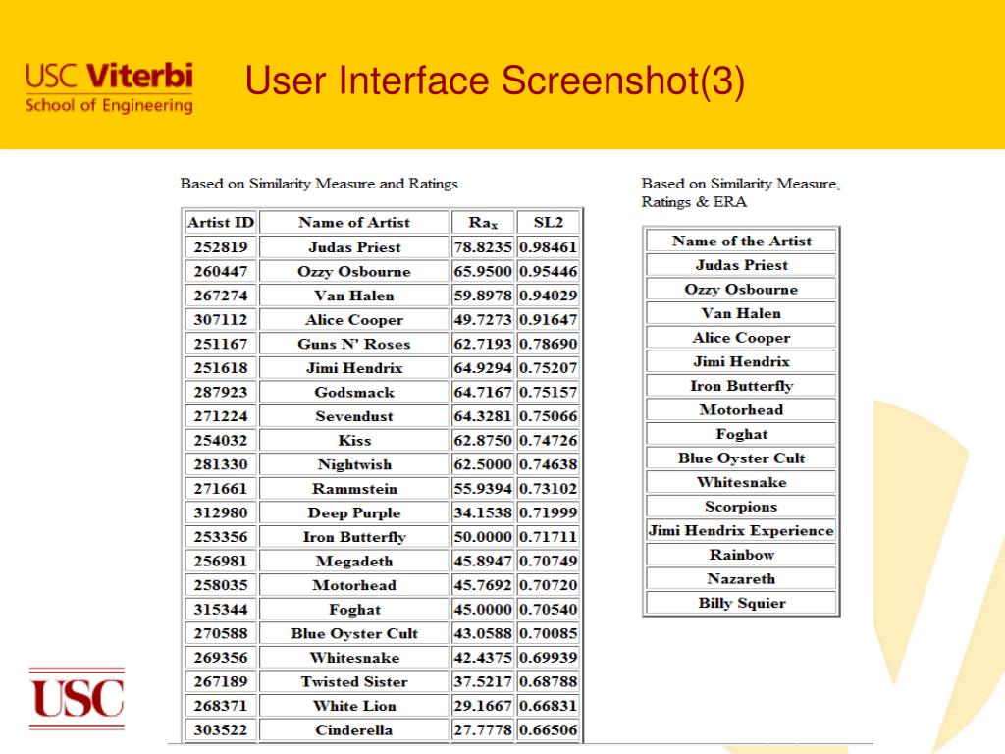Select Alice Cooper in the right table
This screenshot has width=1005, height=754.
tap(742, 338)
